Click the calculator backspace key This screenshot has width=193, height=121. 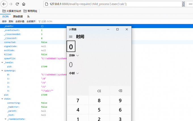click(x=120, y=91)
